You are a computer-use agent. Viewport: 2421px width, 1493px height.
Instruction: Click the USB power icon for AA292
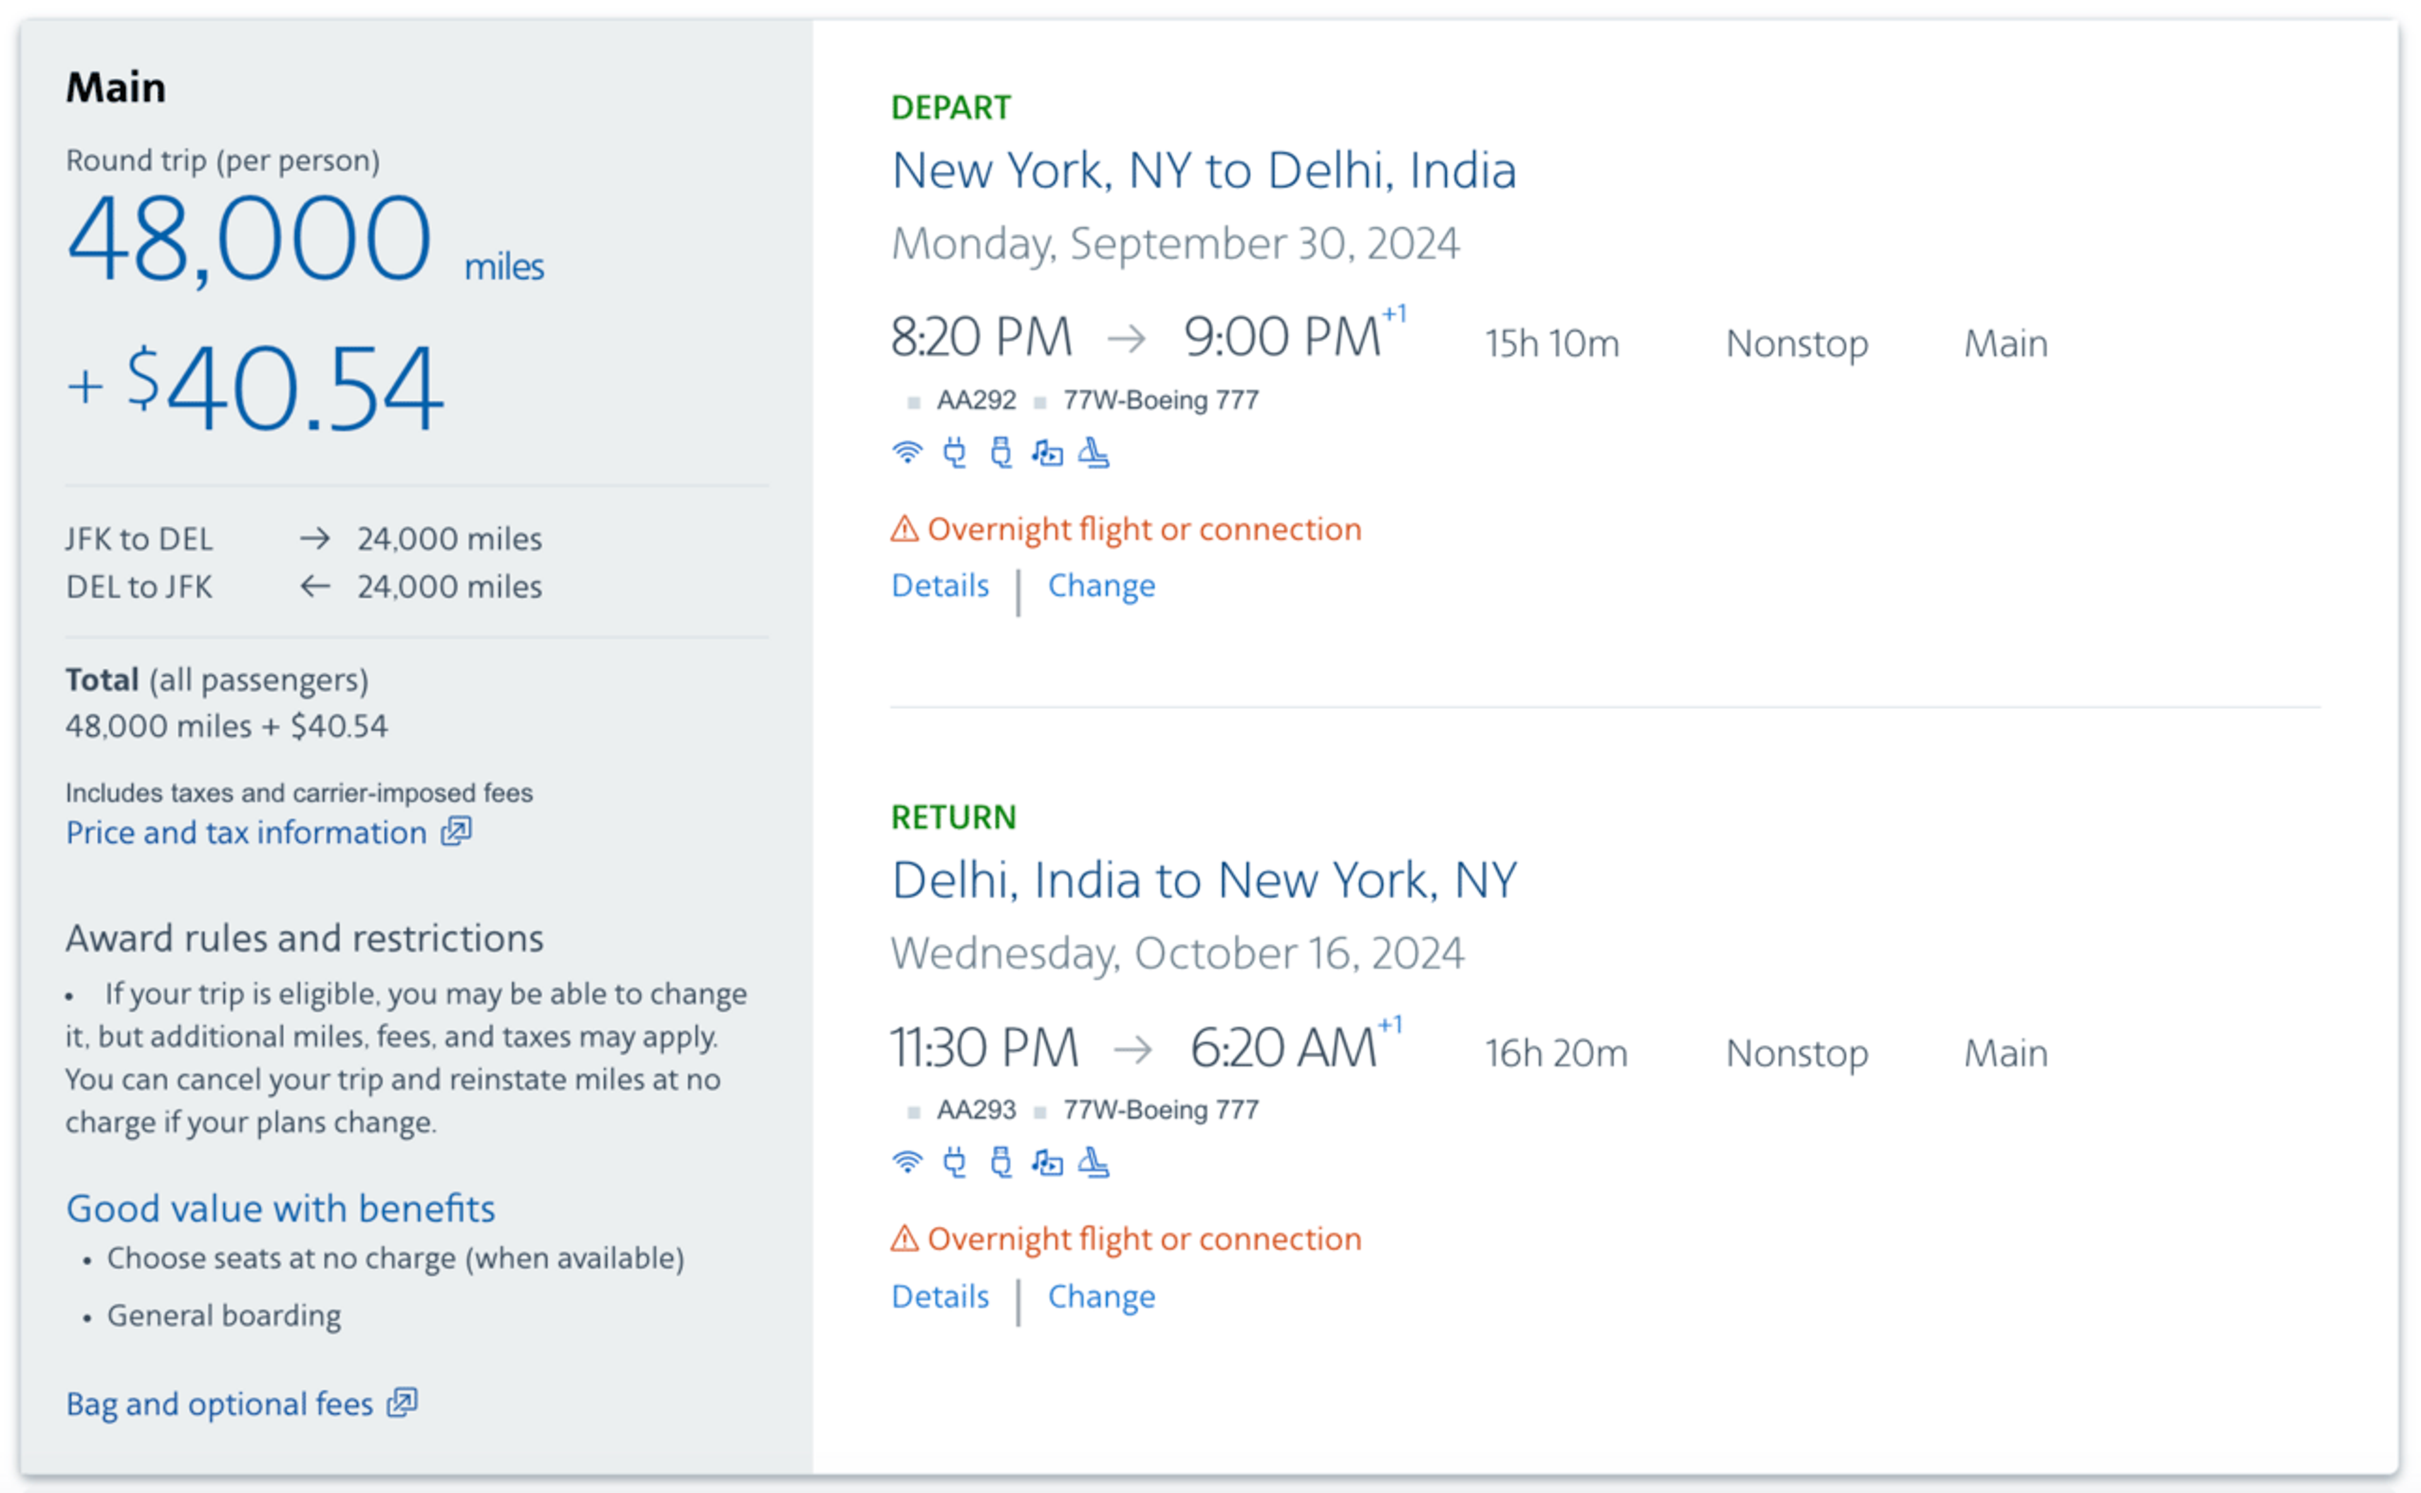point(1001,453)
